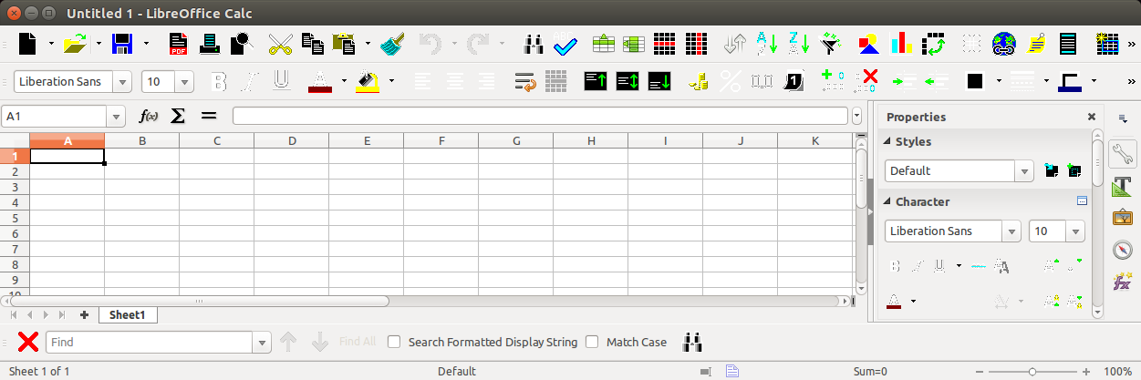The image size is (1141, 380).
Task: Open sidebar settings menu icon
Action: (1123, 118)
